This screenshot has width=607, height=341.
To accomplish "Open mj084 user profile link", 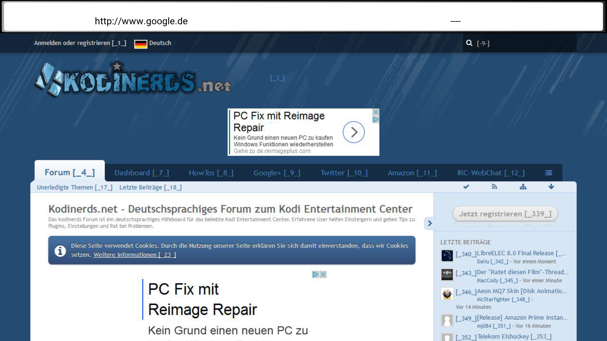I will pos(494,326).
